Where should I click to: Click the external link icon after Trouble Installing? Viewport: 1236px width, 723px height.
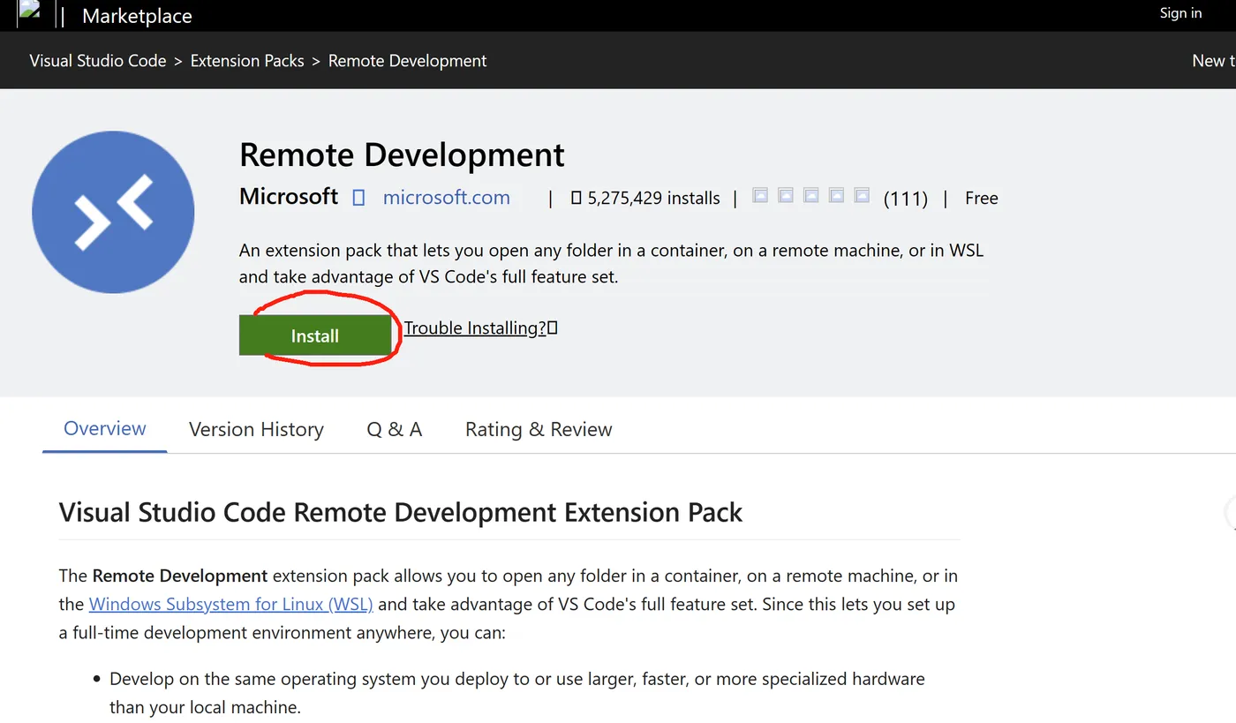pyautogui.click(x=553, y=328)
